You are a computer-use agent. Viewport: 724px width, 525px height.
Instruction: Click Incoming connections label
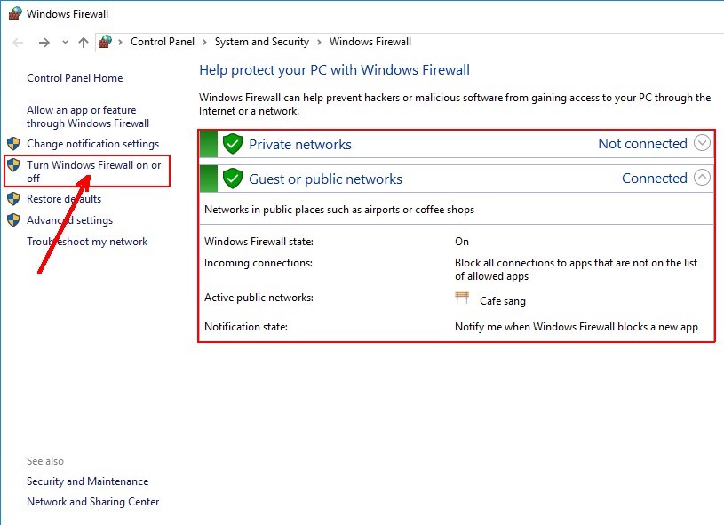259,263
